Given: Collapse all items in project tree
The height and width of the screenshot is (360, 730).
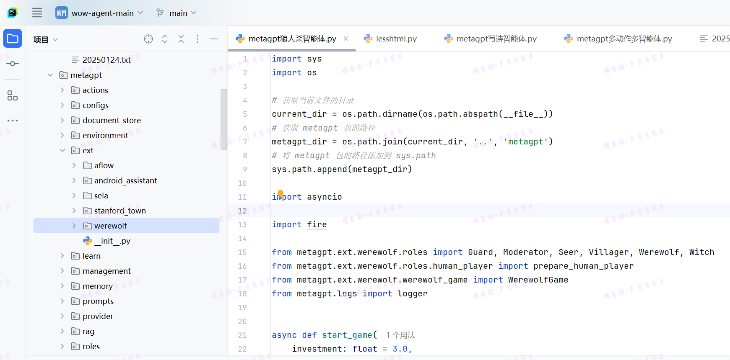Looking at the screenshot, I should pos(181,39).
